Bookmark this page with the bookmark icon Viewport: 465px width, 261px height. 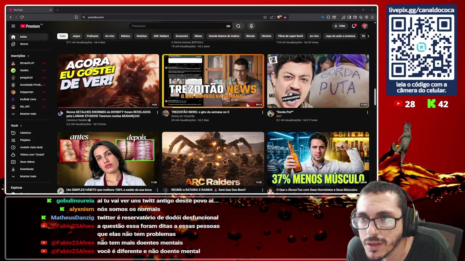click(76, 17)
